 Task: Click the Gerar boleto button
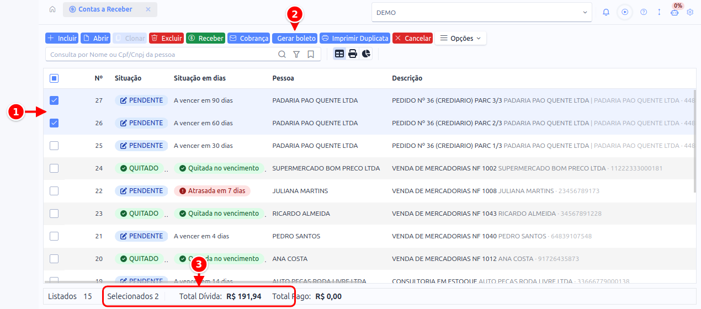[295, 39]
